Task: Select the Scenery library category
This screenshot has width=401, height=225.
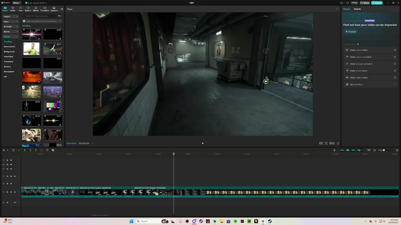Action: tap(7, 67)
